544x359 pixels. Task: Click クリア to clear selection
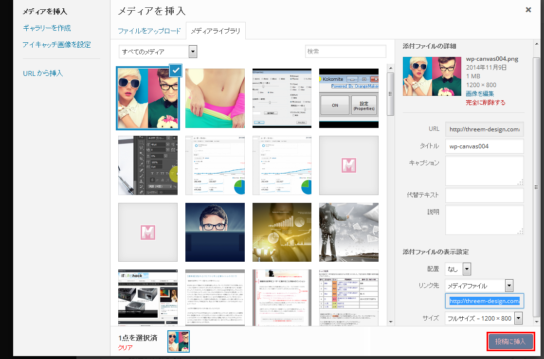pos(125,347)
